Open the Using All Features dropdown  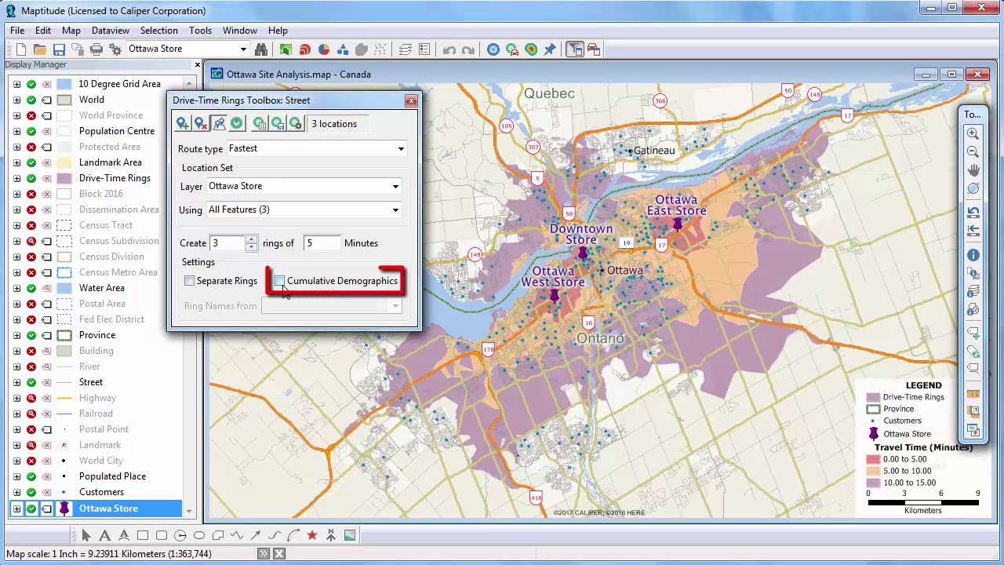coord(395,210)
